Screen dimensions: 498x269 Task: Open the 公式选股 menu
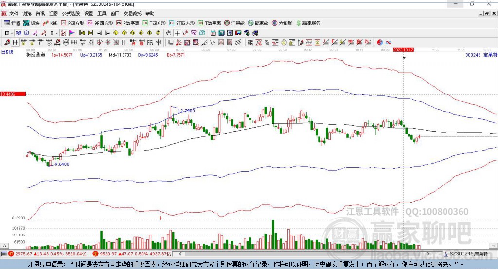click(x=71, y=13)
